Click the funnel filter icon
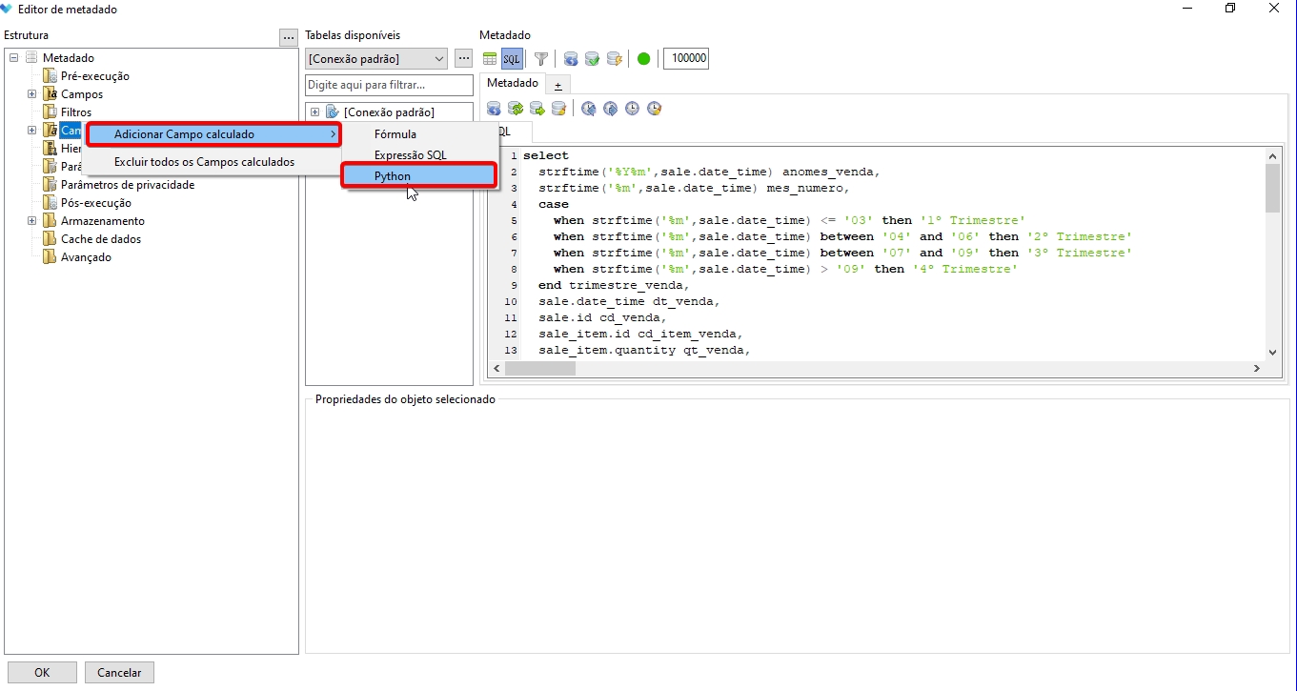This screenshot has height=691, width=1297. 540,59
